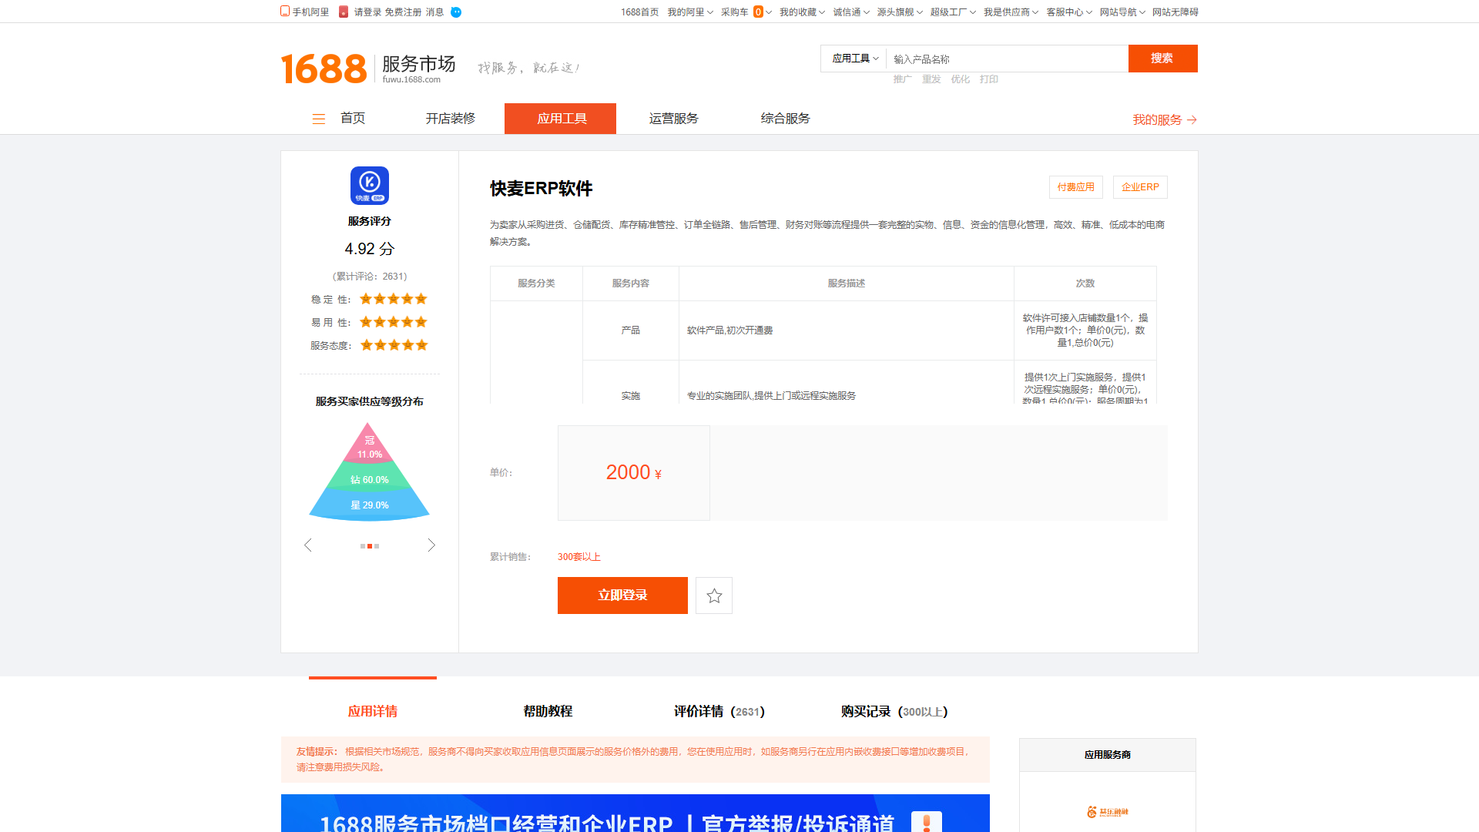Viewport: 1479px width, 832px height.
Task: Click the 服务市场 fuwu.1688.com title
Action: coord(419,69)
